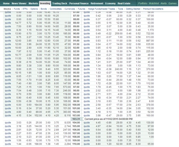Open the Premium Newsletters link
The image size is (179, 147).
pyautogui.click(x=153, y=9)
